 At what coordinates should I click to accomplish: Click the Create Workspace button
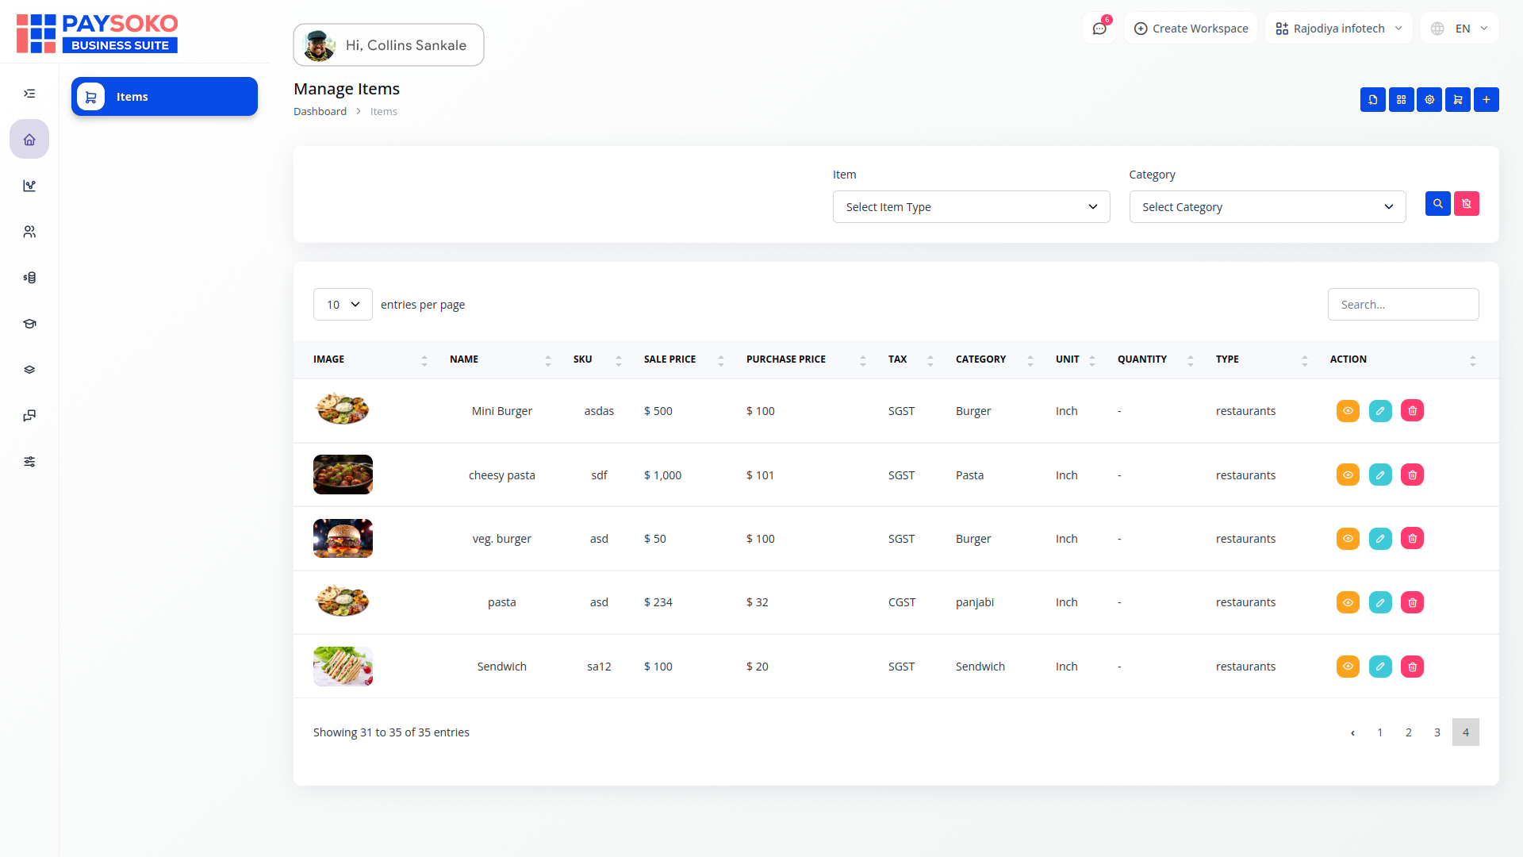tap(1191, 29)
